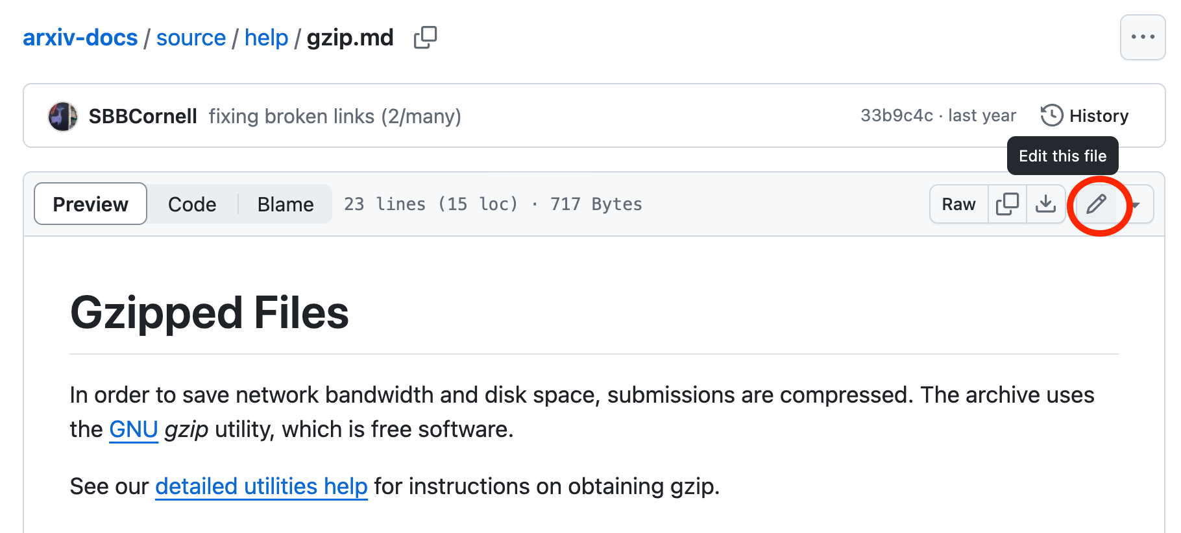Open the detailed utilities help link
This screenshot has height=533, width=1181.
pos(260,486)
